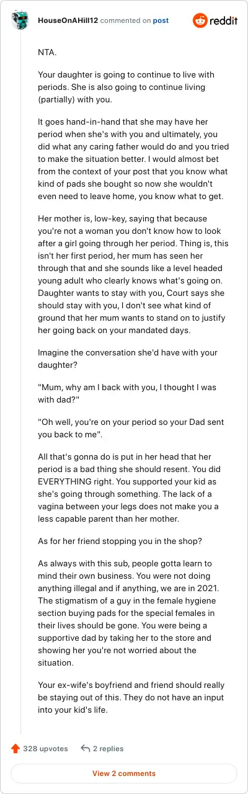Click the "reddit" wordmark text
248x794 pixels.
pyautogui.click(x=223, y=20)
